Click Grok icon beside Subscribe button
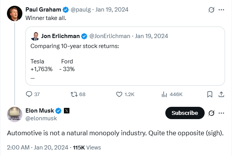The height and width of the screenshot is (156, 232). point(211,113)
